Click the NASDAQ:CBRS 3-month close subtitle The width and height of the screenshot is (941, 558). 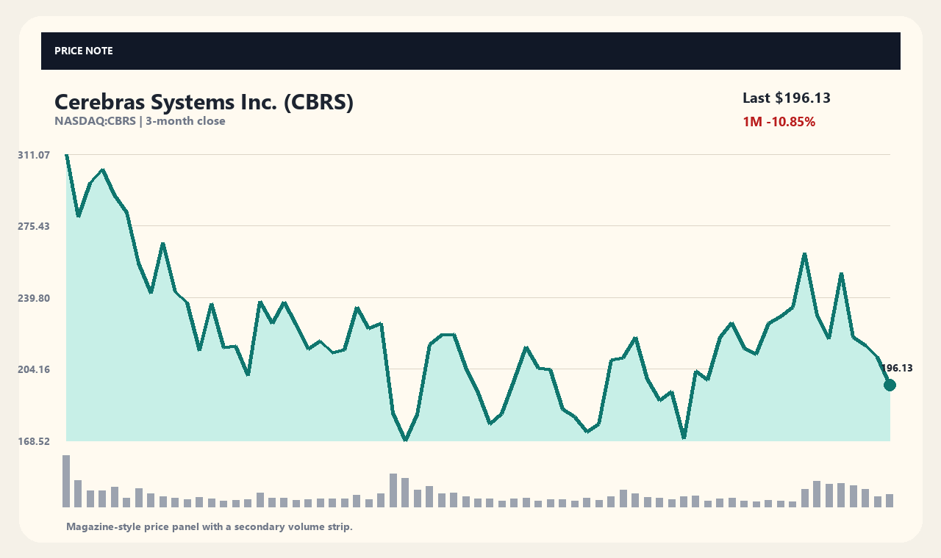pos(140,121)
